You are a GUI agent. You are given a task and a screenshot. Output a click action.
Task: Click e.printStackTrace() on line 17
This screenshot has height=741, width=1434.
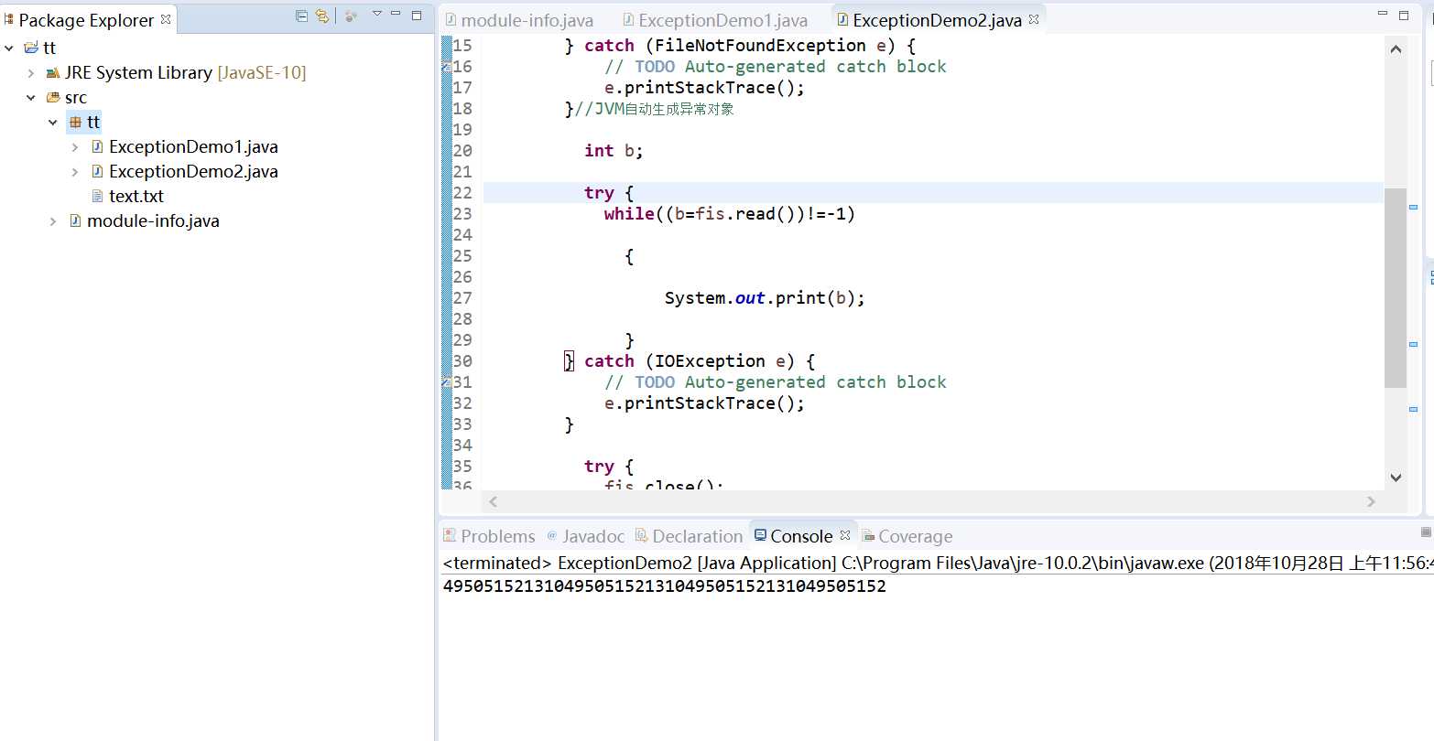(704, 88)
